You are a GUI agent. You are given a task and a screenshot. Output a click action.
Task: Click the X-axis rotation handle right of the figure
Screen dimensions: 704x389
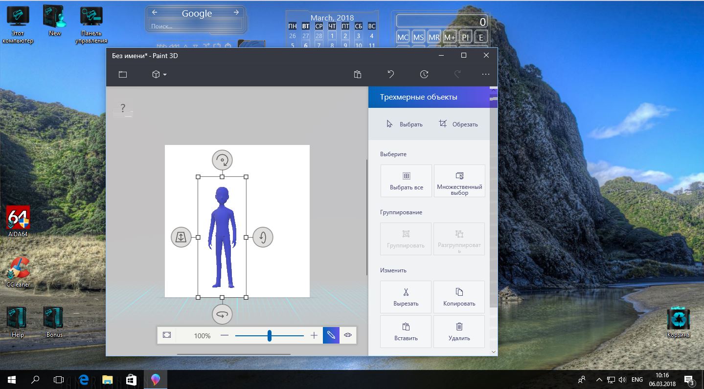(x=263, y=237)
